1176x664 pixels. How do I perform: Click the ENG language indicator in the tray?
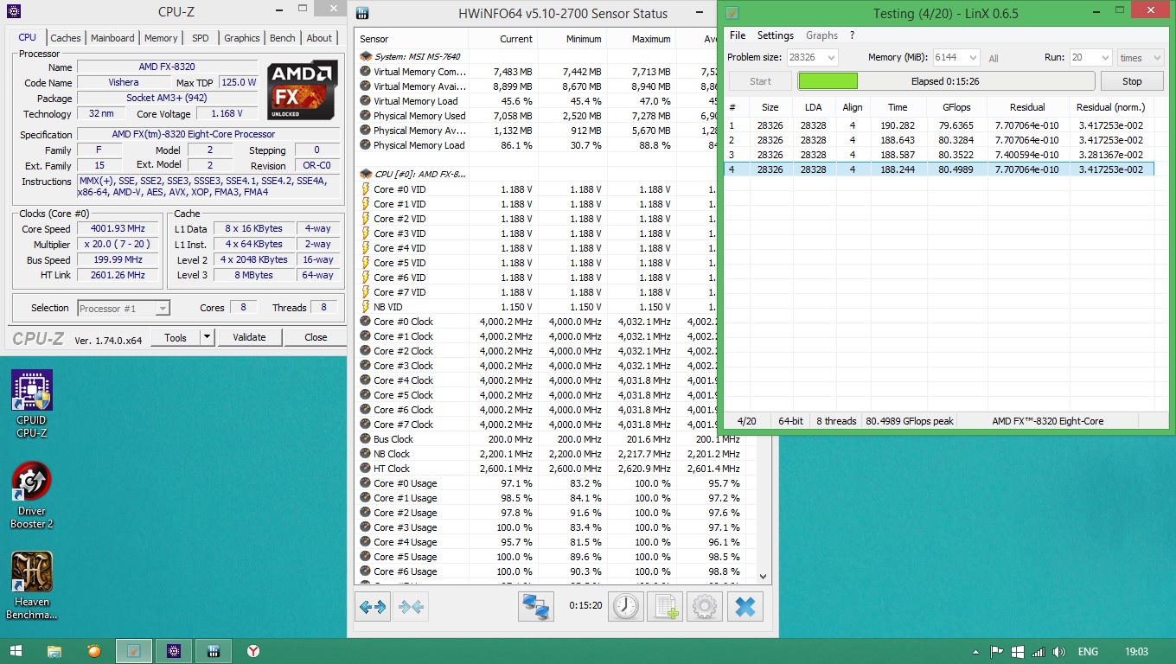coord(1088,651)
